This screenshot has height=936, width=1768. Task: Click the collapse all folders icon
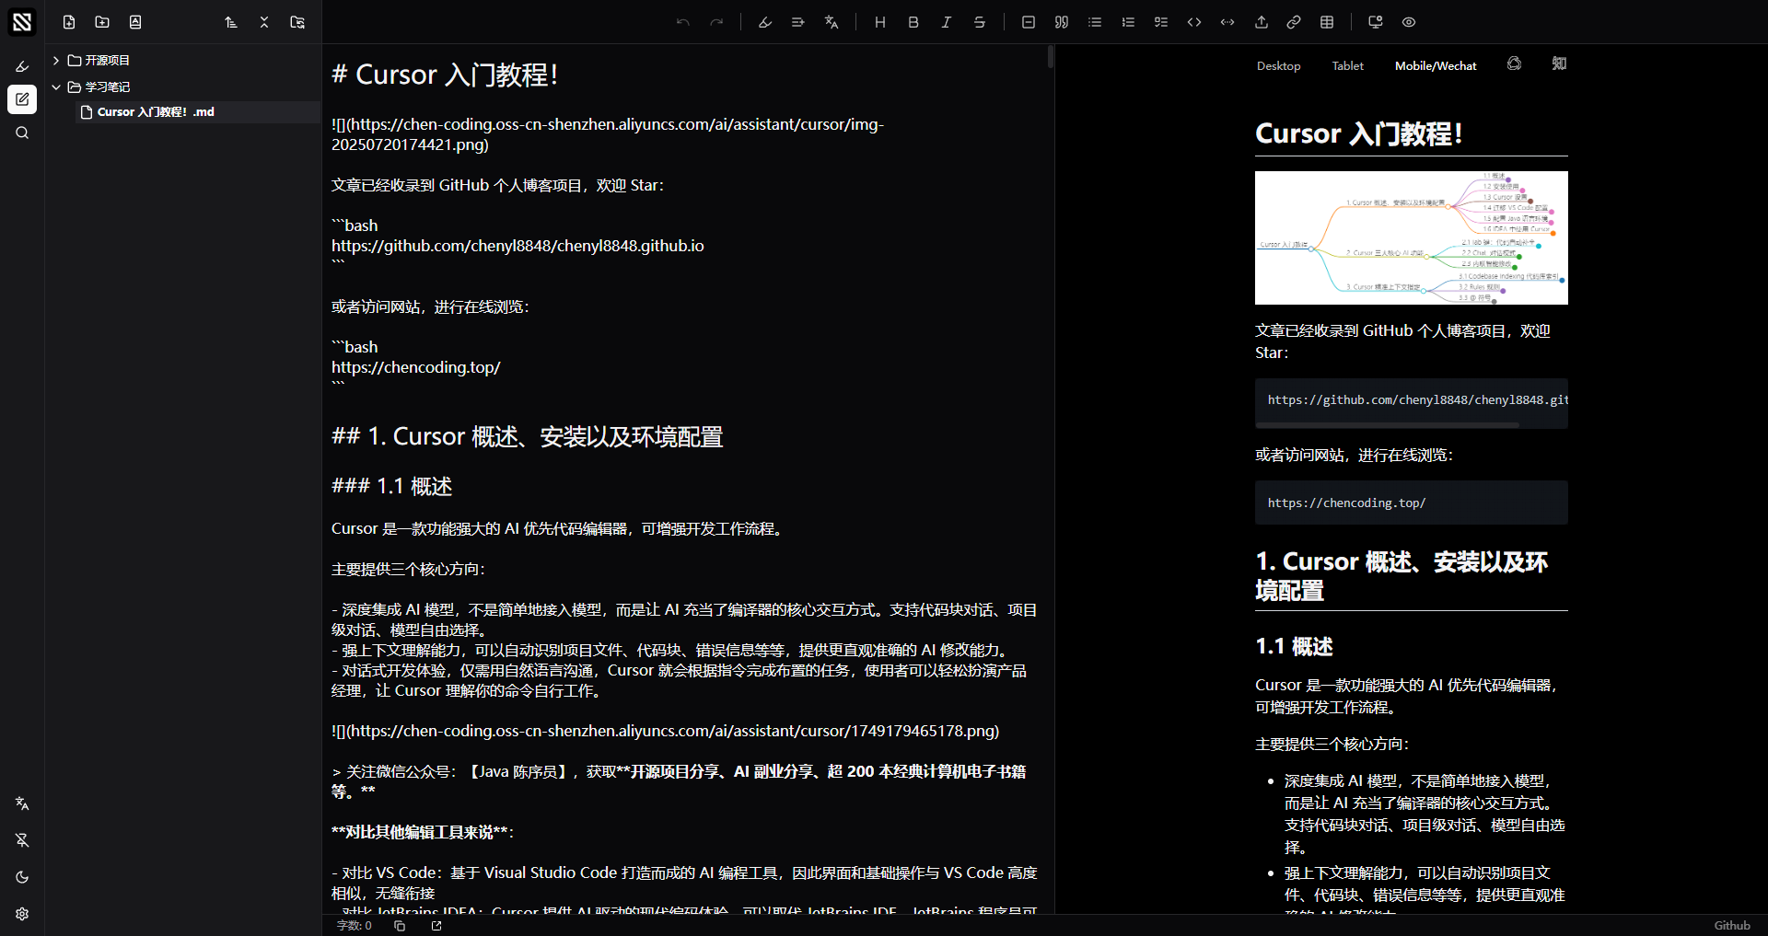tap(264, 22)
